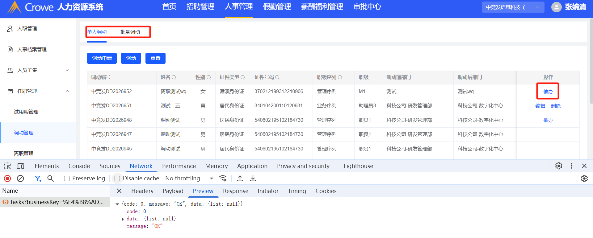Click the export HAR download icon

[253, 178]
